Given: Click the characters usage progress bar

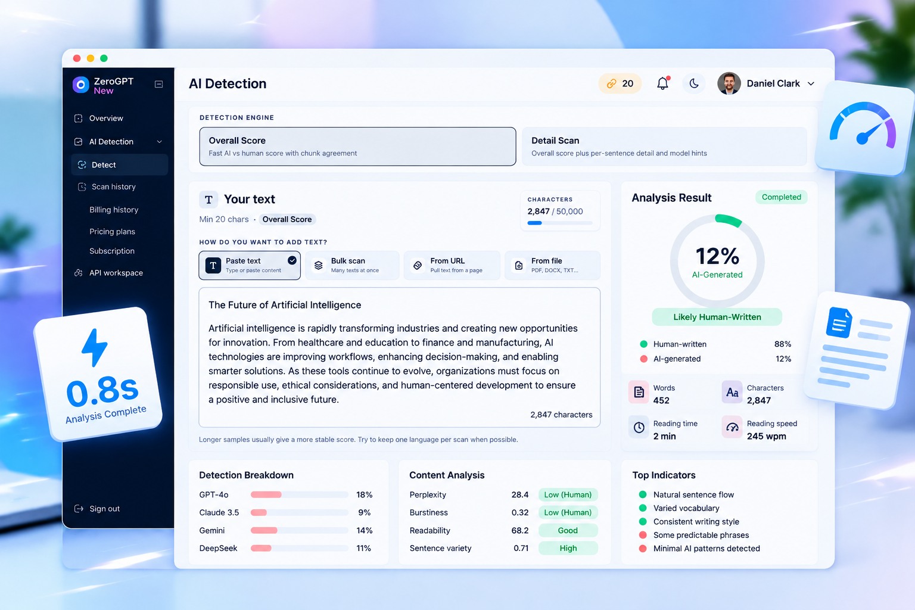Looking at the screenshot, I should pyautogui.click(x=560, y=223).
